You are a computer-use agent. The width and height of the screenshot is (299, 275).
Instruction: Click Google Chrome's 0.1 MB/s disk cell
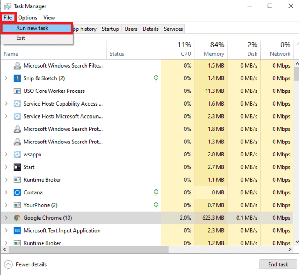click(244, 218)
